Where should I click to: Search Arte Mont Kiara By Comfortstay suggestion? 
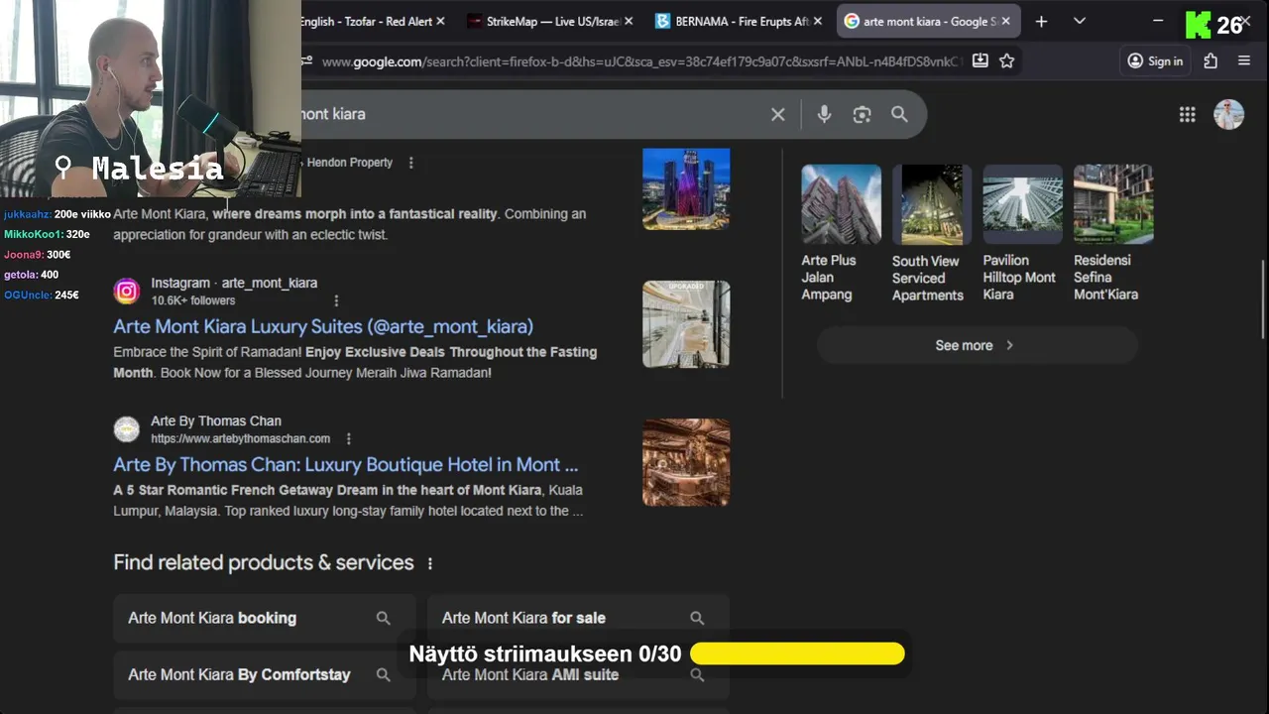pos(264,674)
